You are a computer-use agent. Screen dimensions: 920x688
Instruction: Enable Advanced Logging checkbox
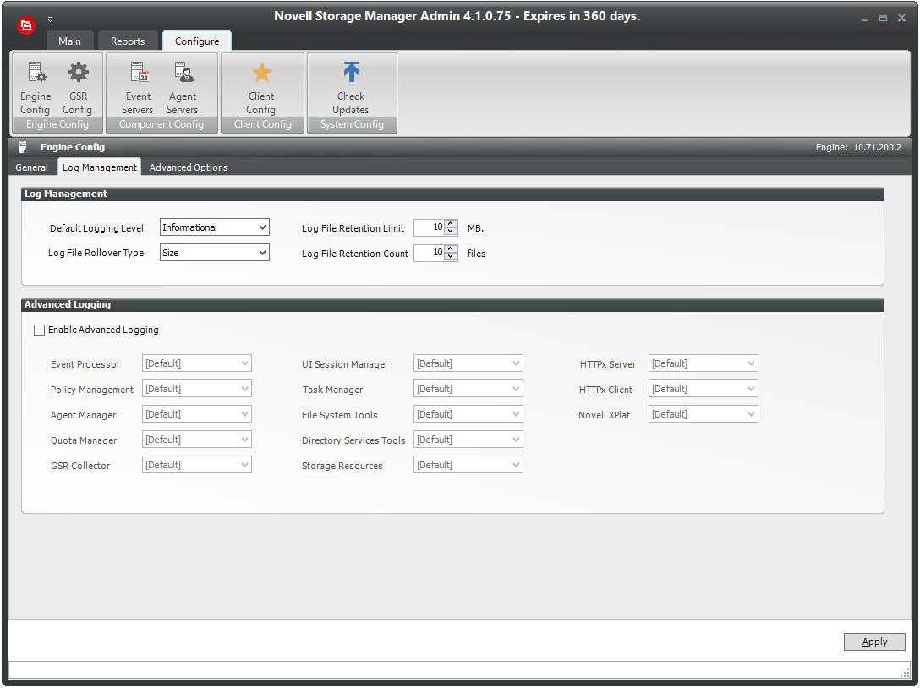tap(39, 330)
